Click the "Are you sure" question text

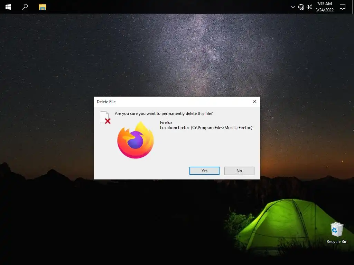(164, 114)
